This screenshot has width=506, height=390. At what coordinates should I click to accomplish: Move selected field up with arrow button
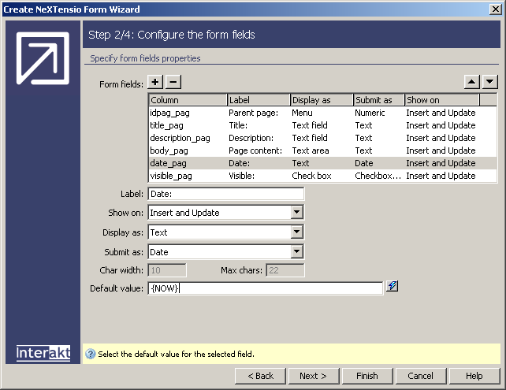pyautogui.click(x=472, y=82)
